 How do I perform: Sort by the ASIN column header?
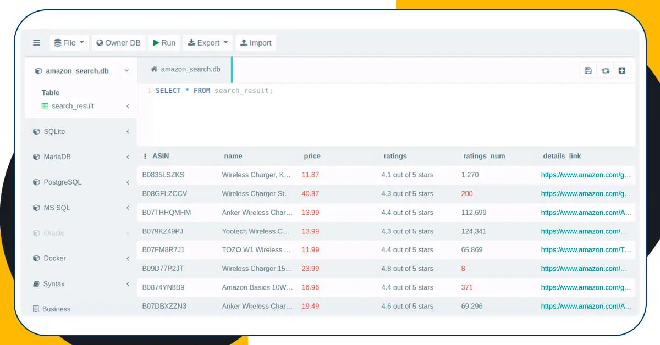tap(161, 156)
